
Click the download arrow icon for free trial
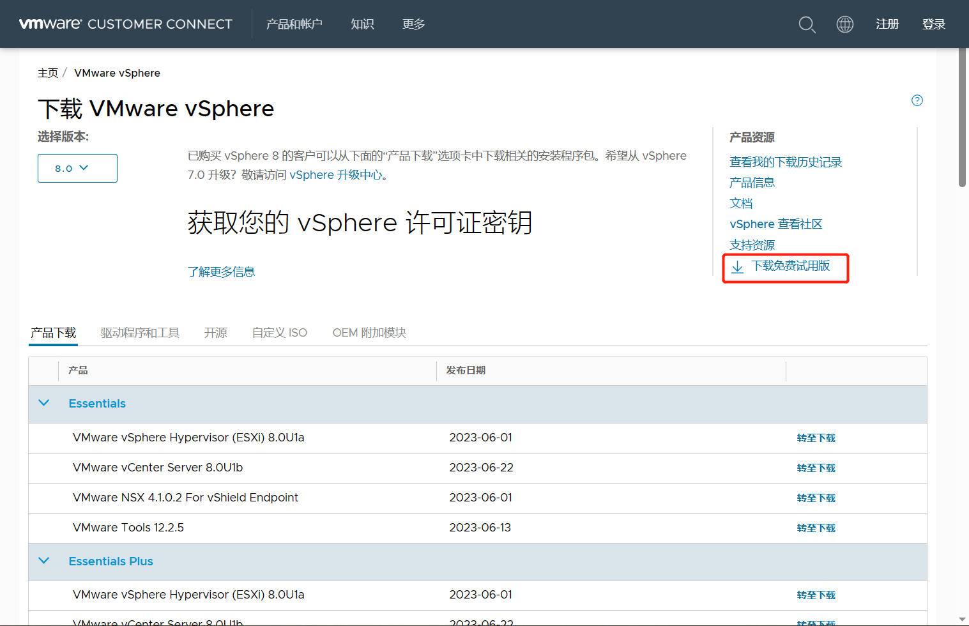737,266
